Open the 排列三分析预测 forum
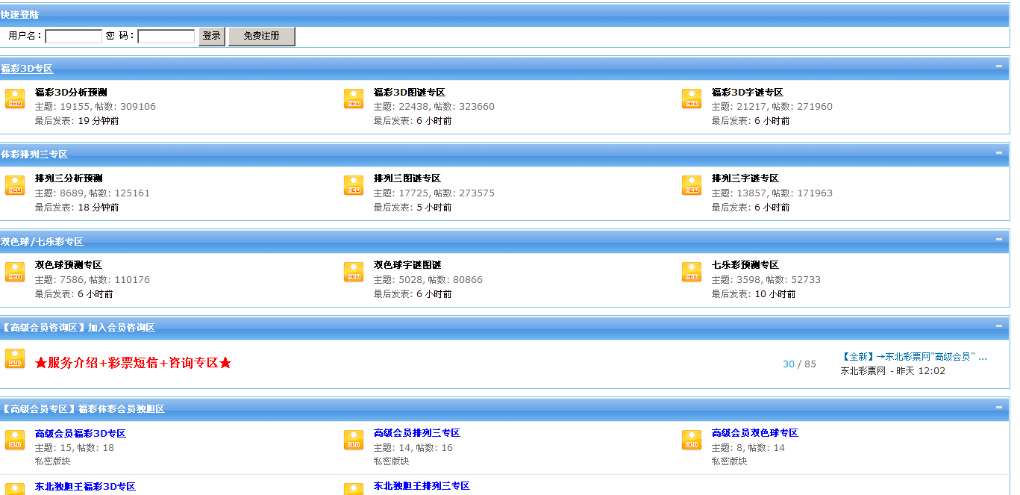The image size is (1020, 495). [69, 178]
